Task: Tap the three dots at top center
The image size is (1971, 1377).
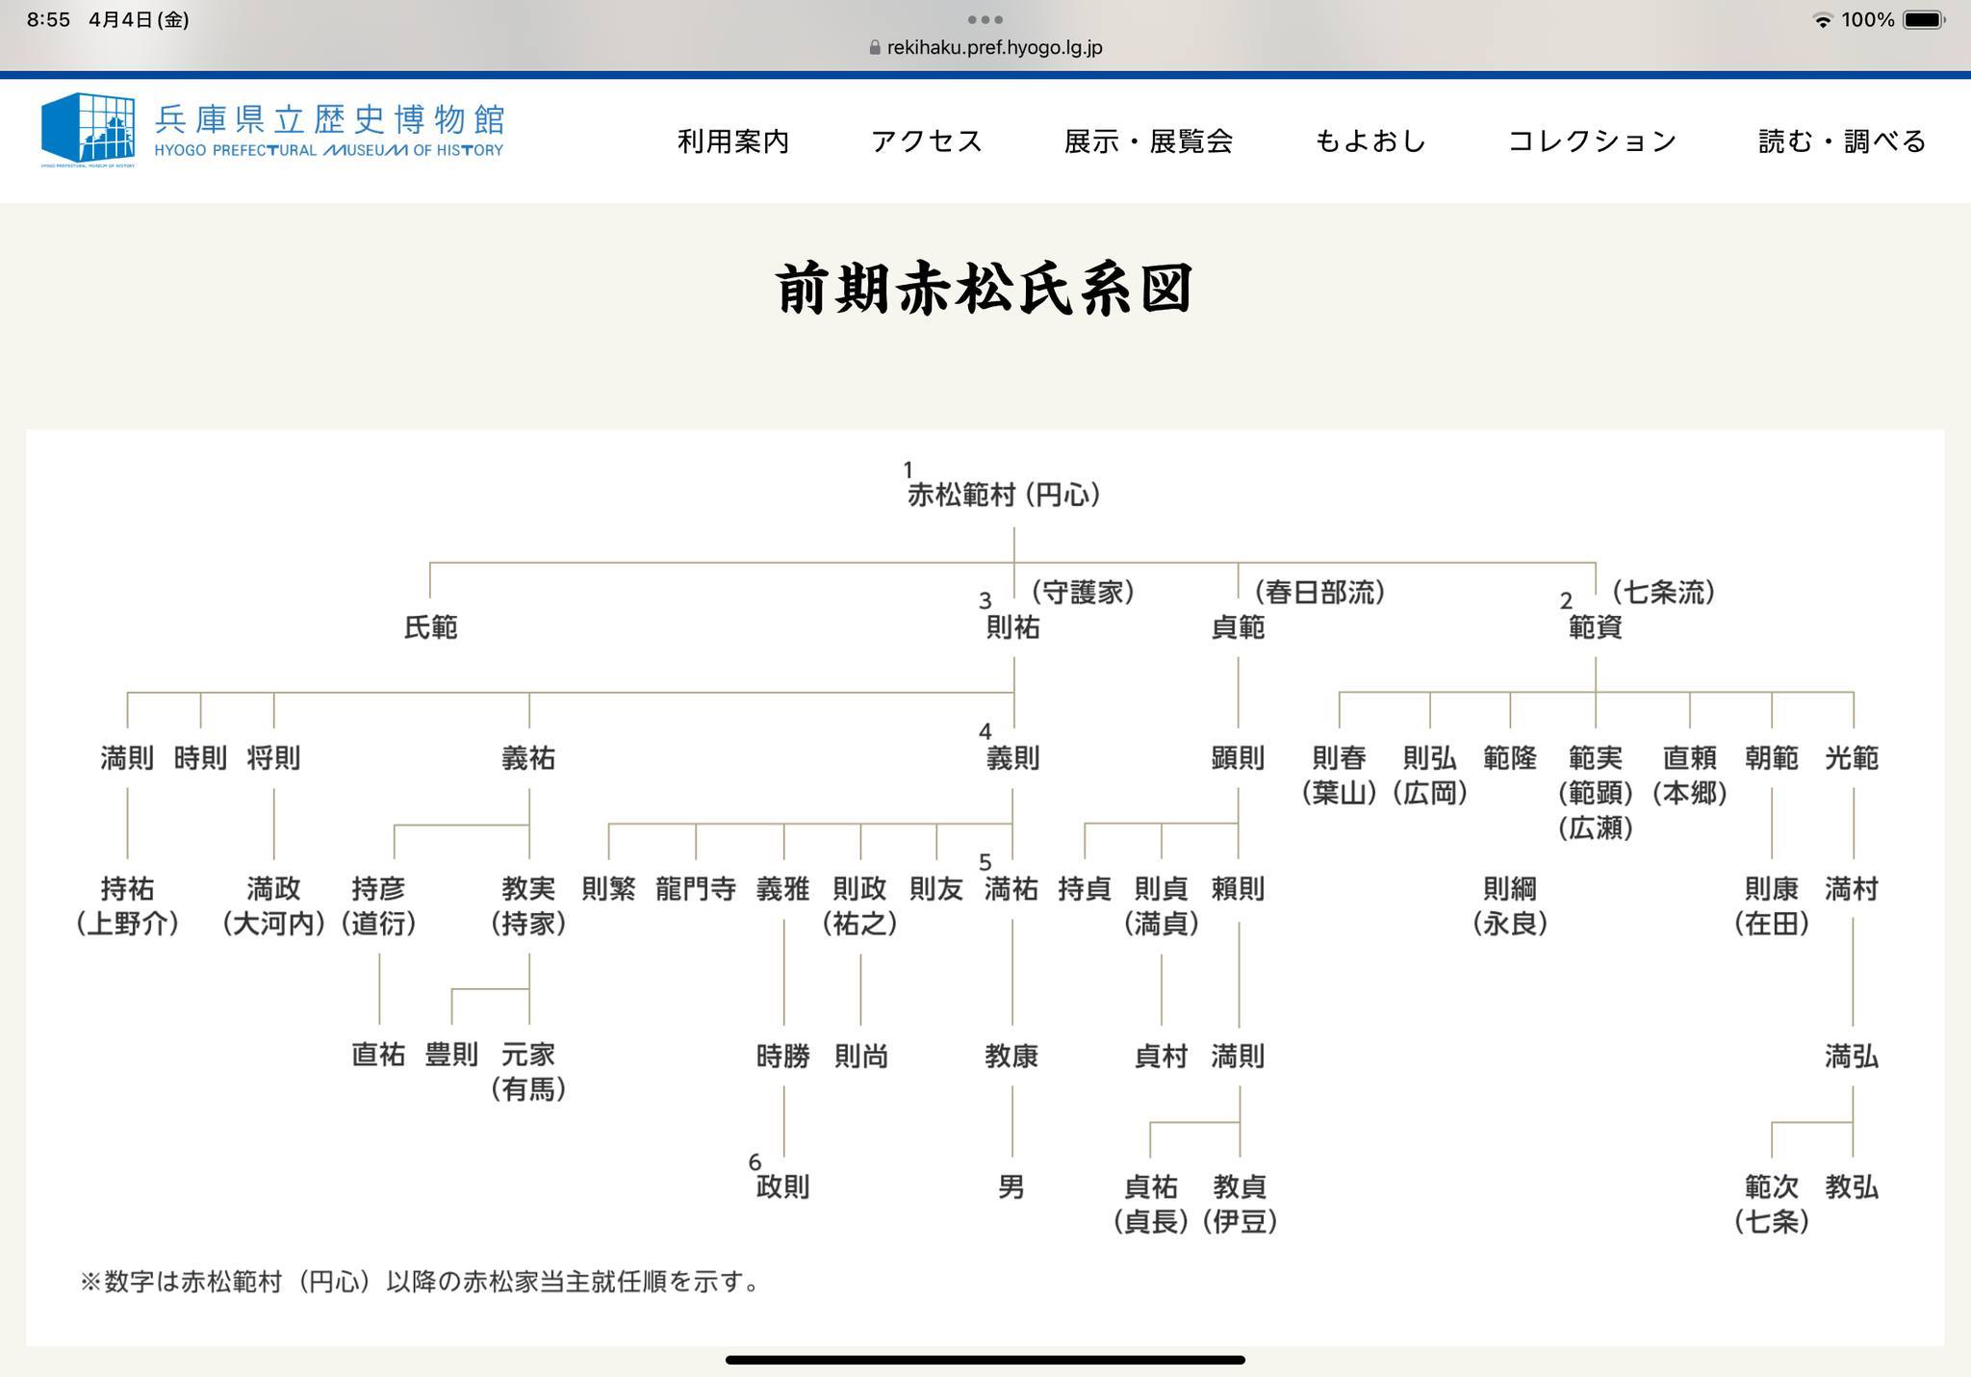Action: click(x=985, y=19)
